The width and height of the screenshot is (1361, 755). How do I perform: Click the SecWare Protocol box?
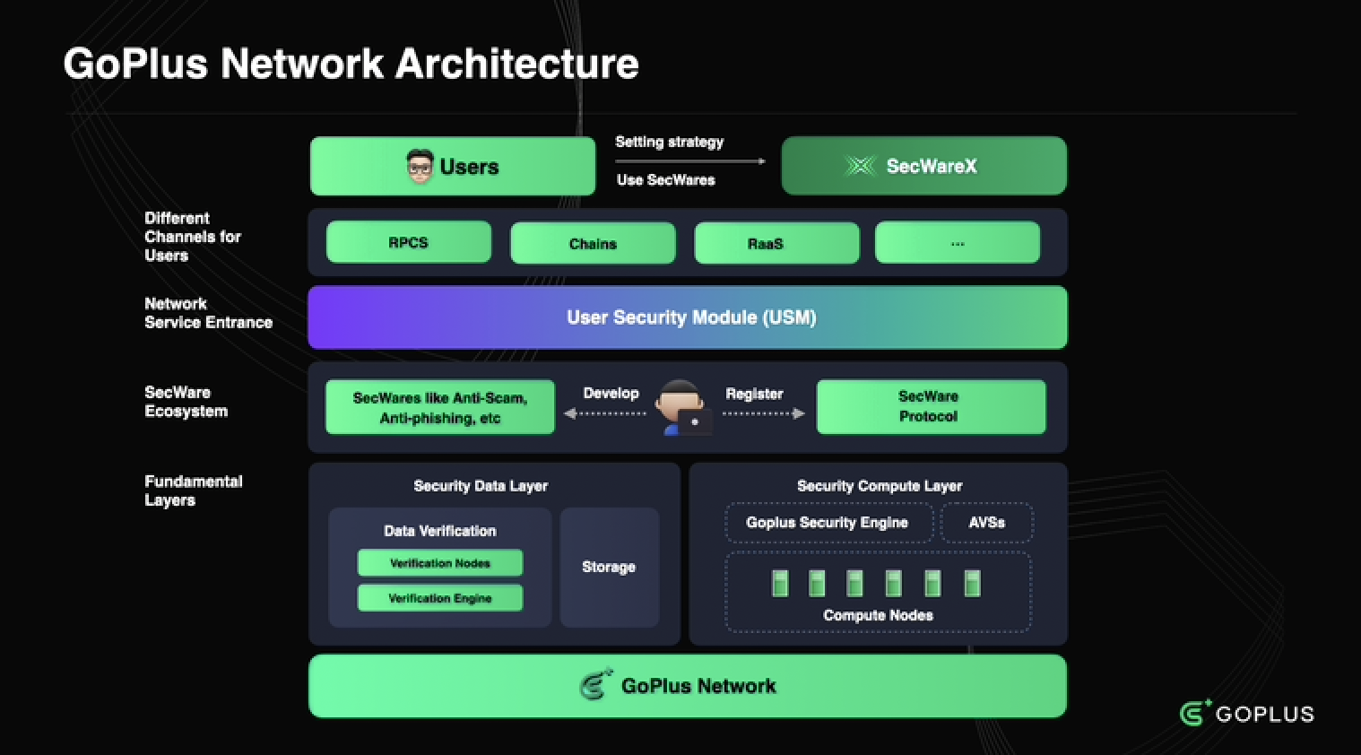(931, 406)
